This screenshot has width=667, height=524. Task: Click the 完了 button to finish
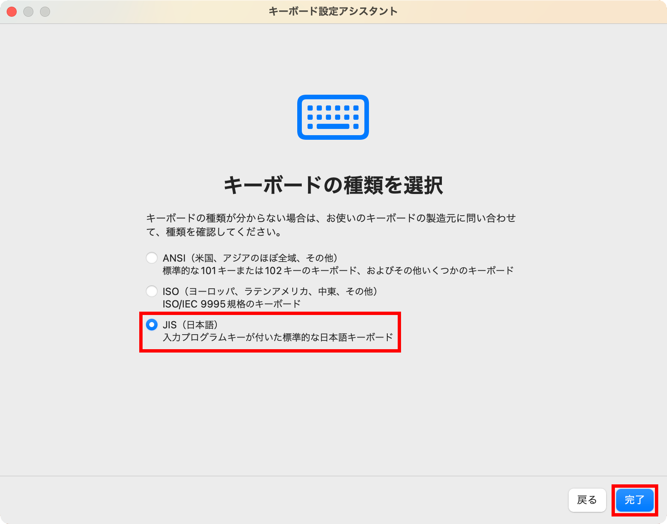tap(634, 500)
